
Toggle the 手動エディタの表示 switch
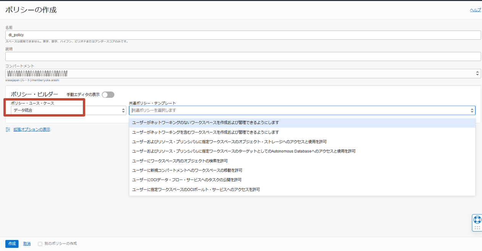(x=108, y=95)
